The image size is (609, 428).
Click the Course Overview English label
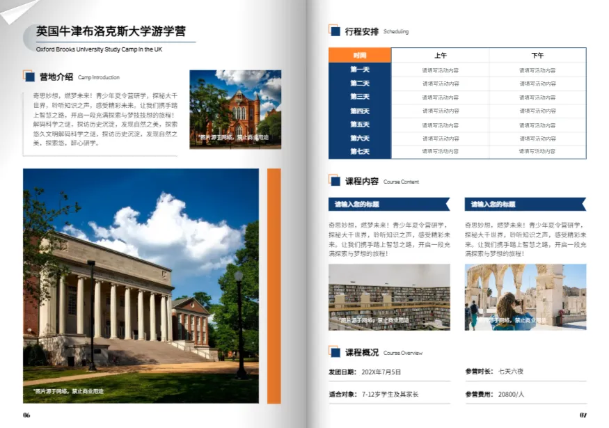click(x=403, y=353)
